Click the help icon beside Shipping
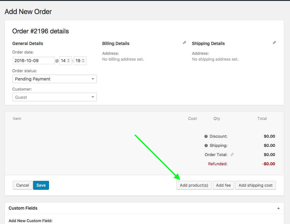 coord(206,146)
